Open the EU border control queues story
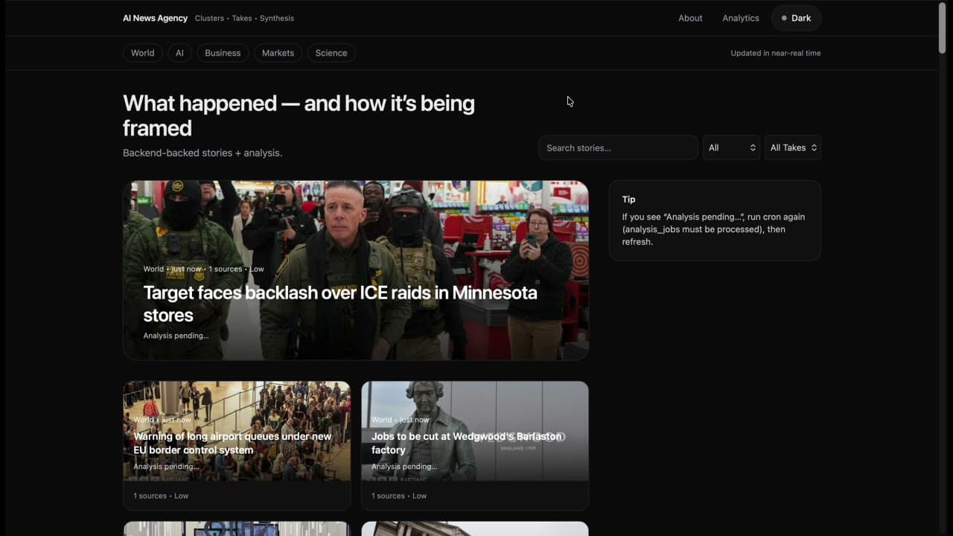953x536 pixels. (232, 443)
